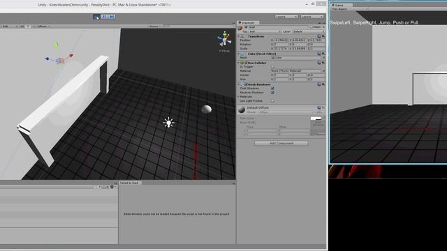This screenshot has height=251, width=447.
Task: Click Scale X field
Action: pyautogui.click(x=281, y=48)
